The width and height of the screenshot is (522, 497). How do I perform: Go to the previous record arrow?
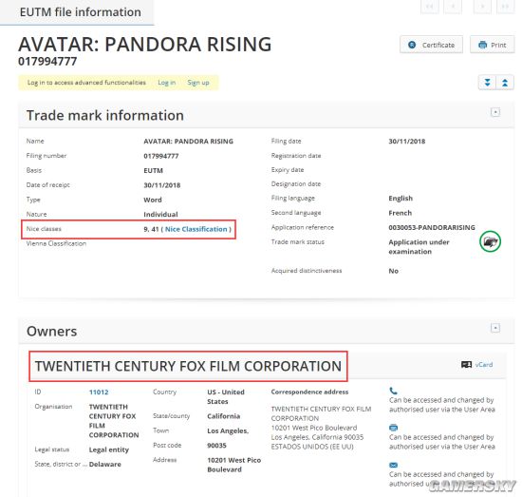(x=453, y=6)
